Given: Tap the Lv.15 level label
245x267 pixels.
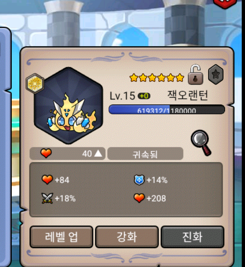Looking at the screenshot, I should 122,96.
